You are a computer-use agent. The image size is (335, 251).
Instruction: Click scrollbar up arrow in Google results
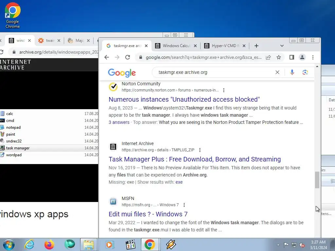tap(317, 67)
